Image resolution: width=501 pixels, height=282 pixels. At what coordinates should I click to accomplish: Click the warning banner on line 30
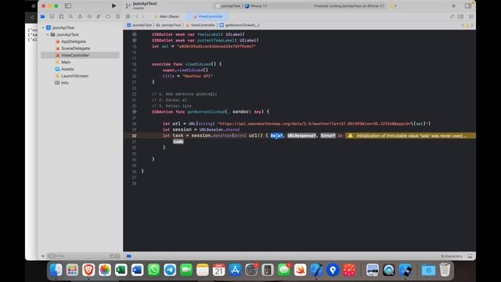410,136
